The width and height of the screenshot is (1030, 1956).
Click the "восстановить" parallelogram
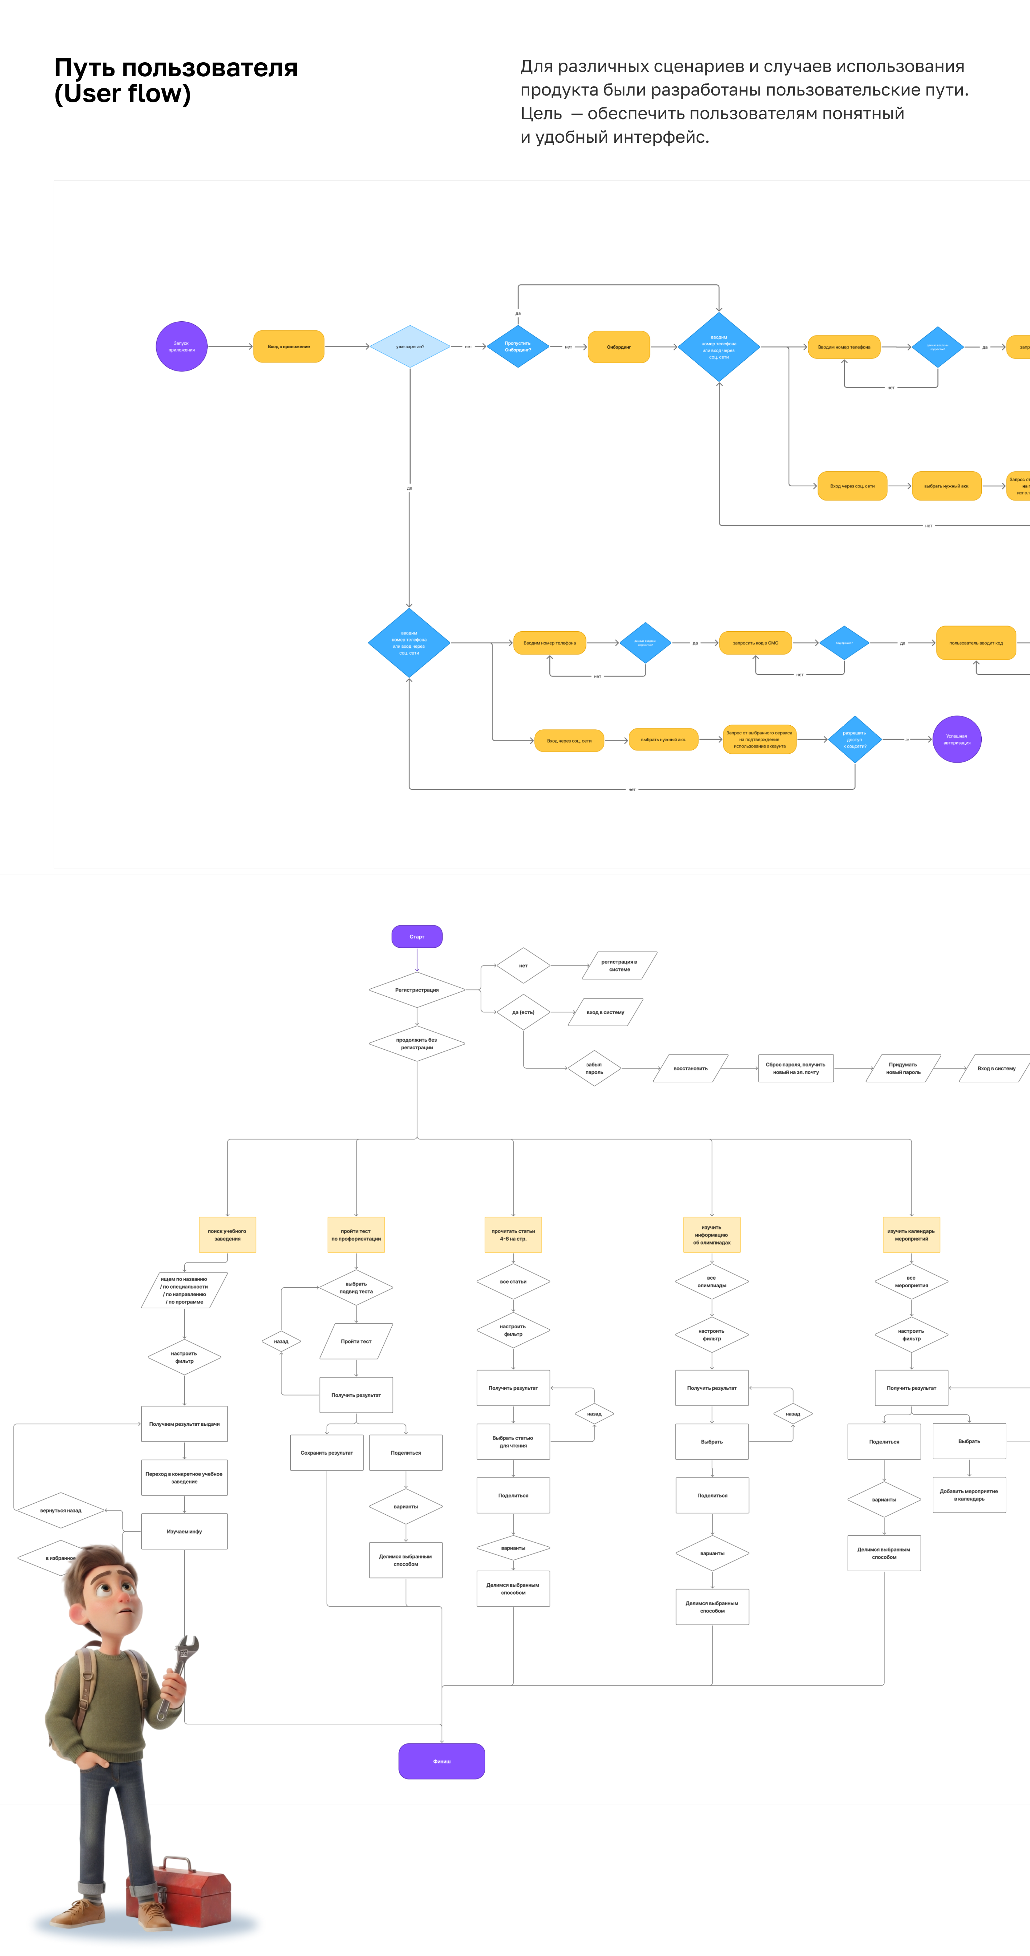[691, 1069]
